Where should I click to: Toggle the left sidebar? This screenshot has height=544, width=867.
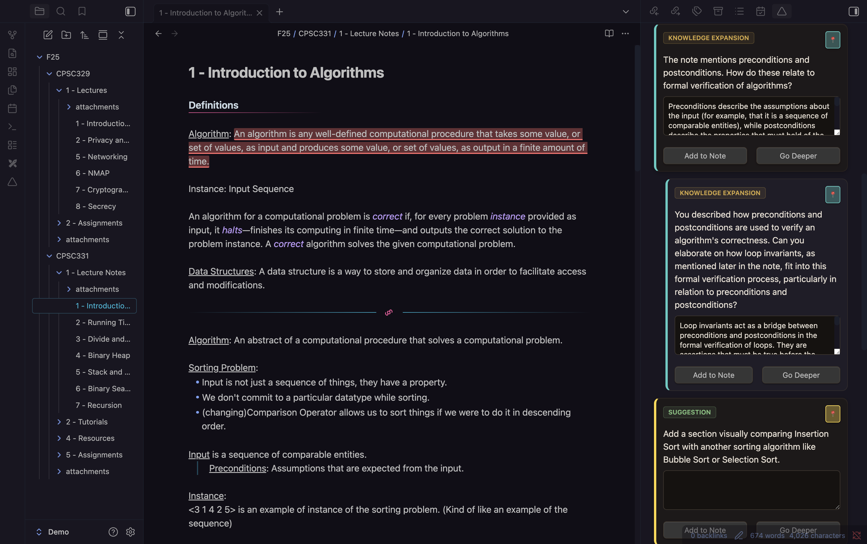click(x=130, y=11)
